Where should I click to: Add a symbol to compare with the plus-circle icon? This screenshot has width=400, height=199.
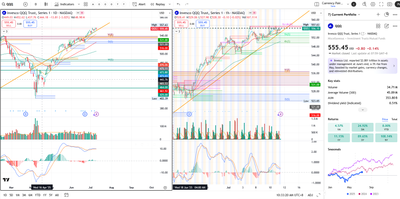[25, 4]
